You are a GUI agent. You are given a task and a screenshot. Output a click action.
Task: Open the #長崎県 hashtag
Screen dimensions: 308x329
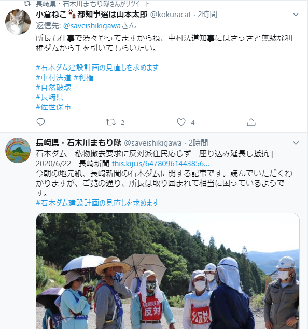click(50, 97)
